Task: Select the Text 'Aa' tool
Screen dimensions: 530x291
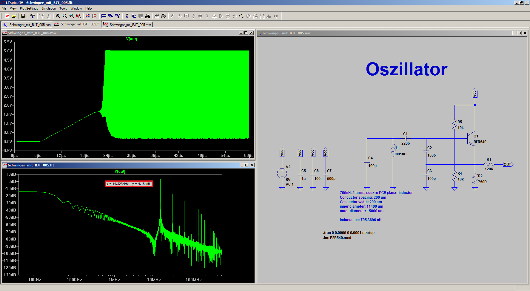Action: tap(269, 16)
